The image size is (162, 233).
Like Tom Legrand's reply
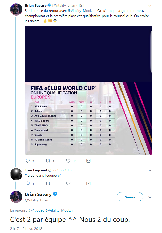point(68,183)
